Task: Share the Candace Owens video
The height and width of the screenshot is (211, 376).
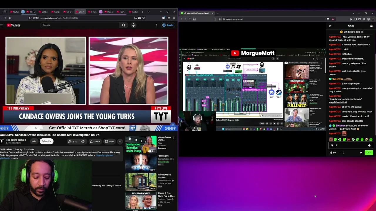Action: 95,142
